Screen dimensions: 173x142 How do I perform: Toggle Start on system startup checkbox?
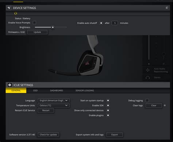point(108,100)
